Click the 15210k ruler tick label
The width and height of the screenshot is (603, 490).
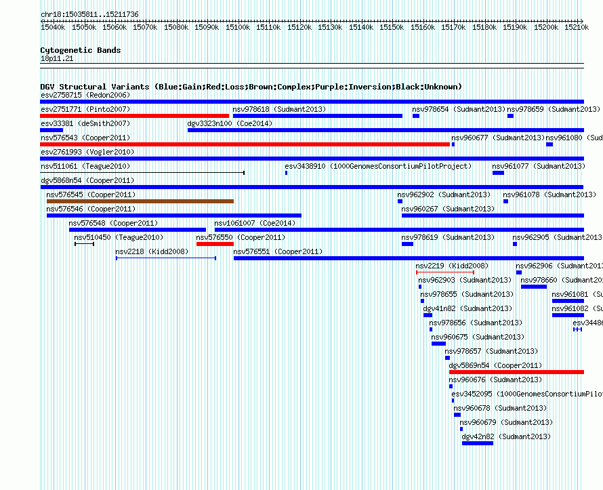[577, 27]
